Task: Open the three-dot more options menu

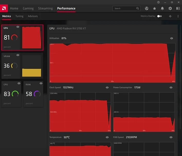Action: tap(178, 16)
